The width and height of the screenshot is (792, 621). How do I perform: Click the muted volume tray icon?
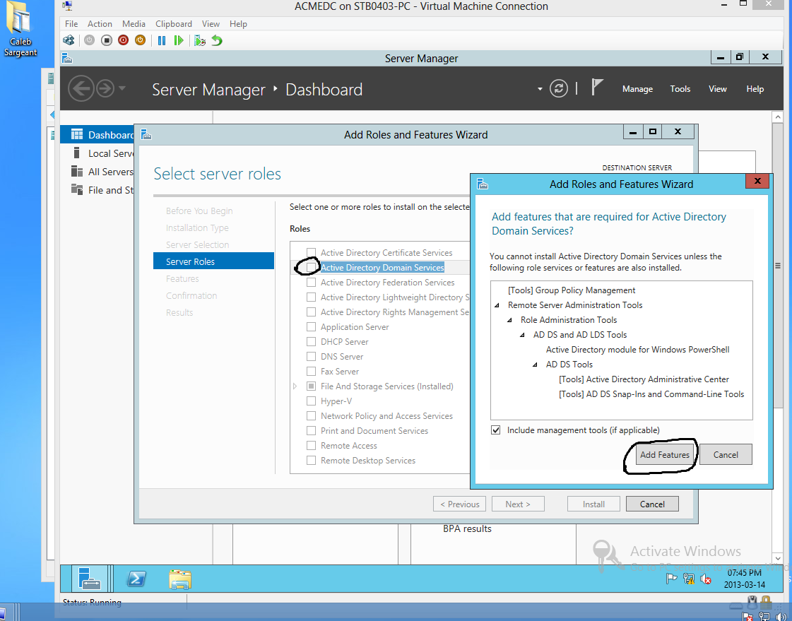point(706,579)
